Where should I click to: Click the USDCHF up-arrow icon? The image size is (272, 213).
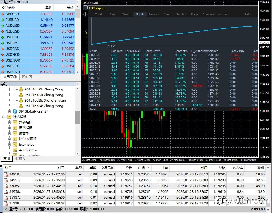(2, 37)
